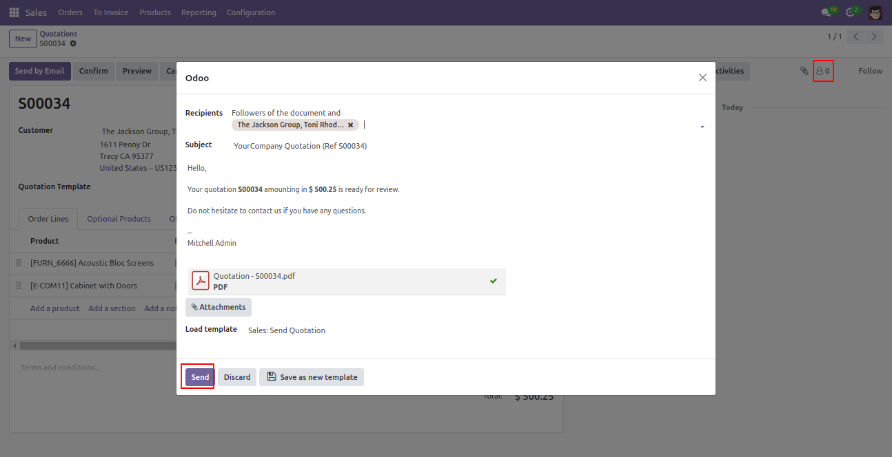Show followers count icon
The image size is (892, 457).
pos(823,71)
